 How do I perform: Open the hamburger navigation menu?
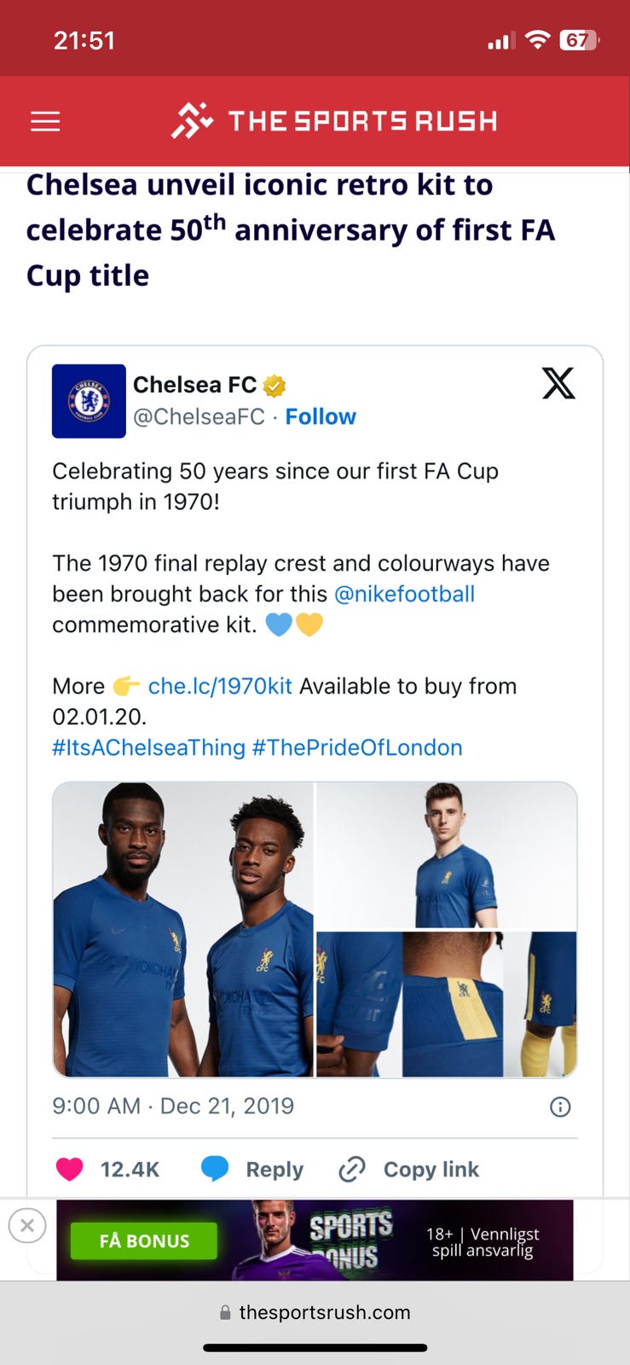45,122
